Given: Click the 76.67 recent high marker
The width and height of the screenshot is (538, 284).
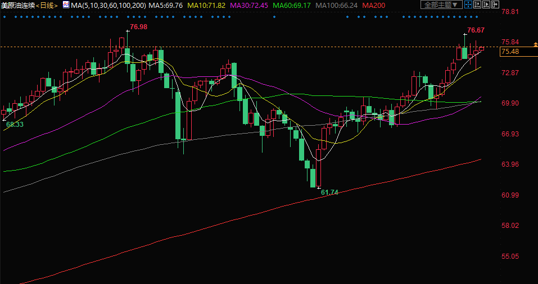Looking at the screenshot, I should click(x=476, y=30).
